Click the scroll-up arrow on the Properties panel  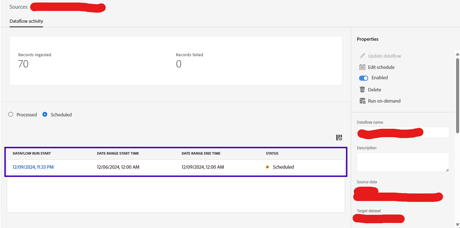pyautogui.click(x=457, y=54)
